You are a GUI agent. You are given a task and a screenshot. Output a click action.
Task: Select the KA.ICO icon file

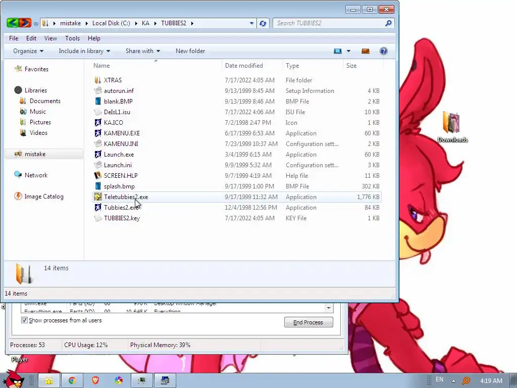pyautogui.click(x=97, y=123)
